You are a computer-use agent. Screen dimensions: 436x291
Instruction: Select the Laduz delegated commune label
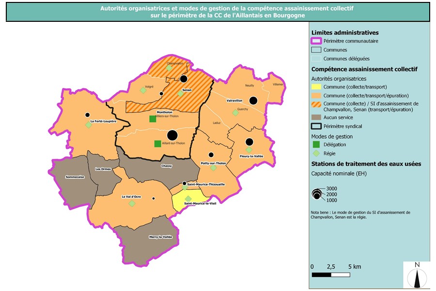[217, 123]
